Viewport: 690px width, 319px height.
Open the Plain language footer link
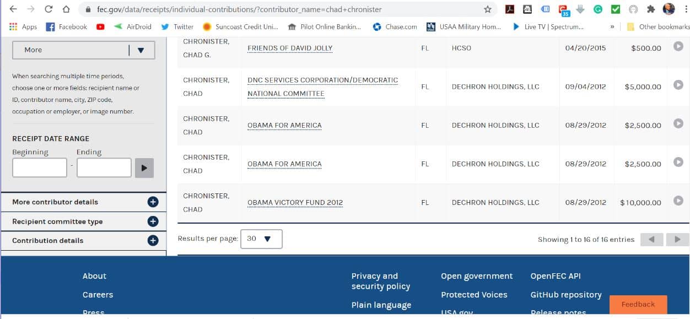pyautogui.click(x=381, y=305)
